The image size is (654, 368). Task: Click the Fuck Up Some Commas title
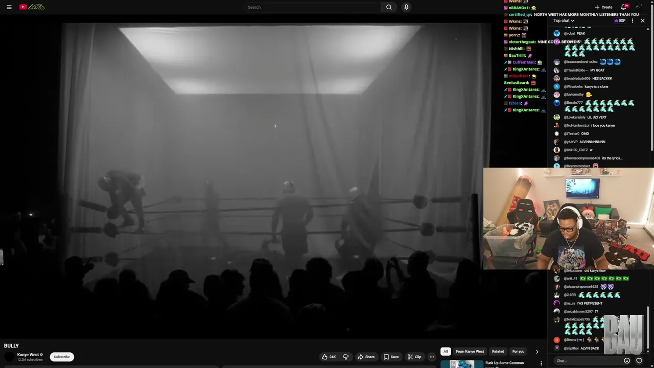[504, 363]
